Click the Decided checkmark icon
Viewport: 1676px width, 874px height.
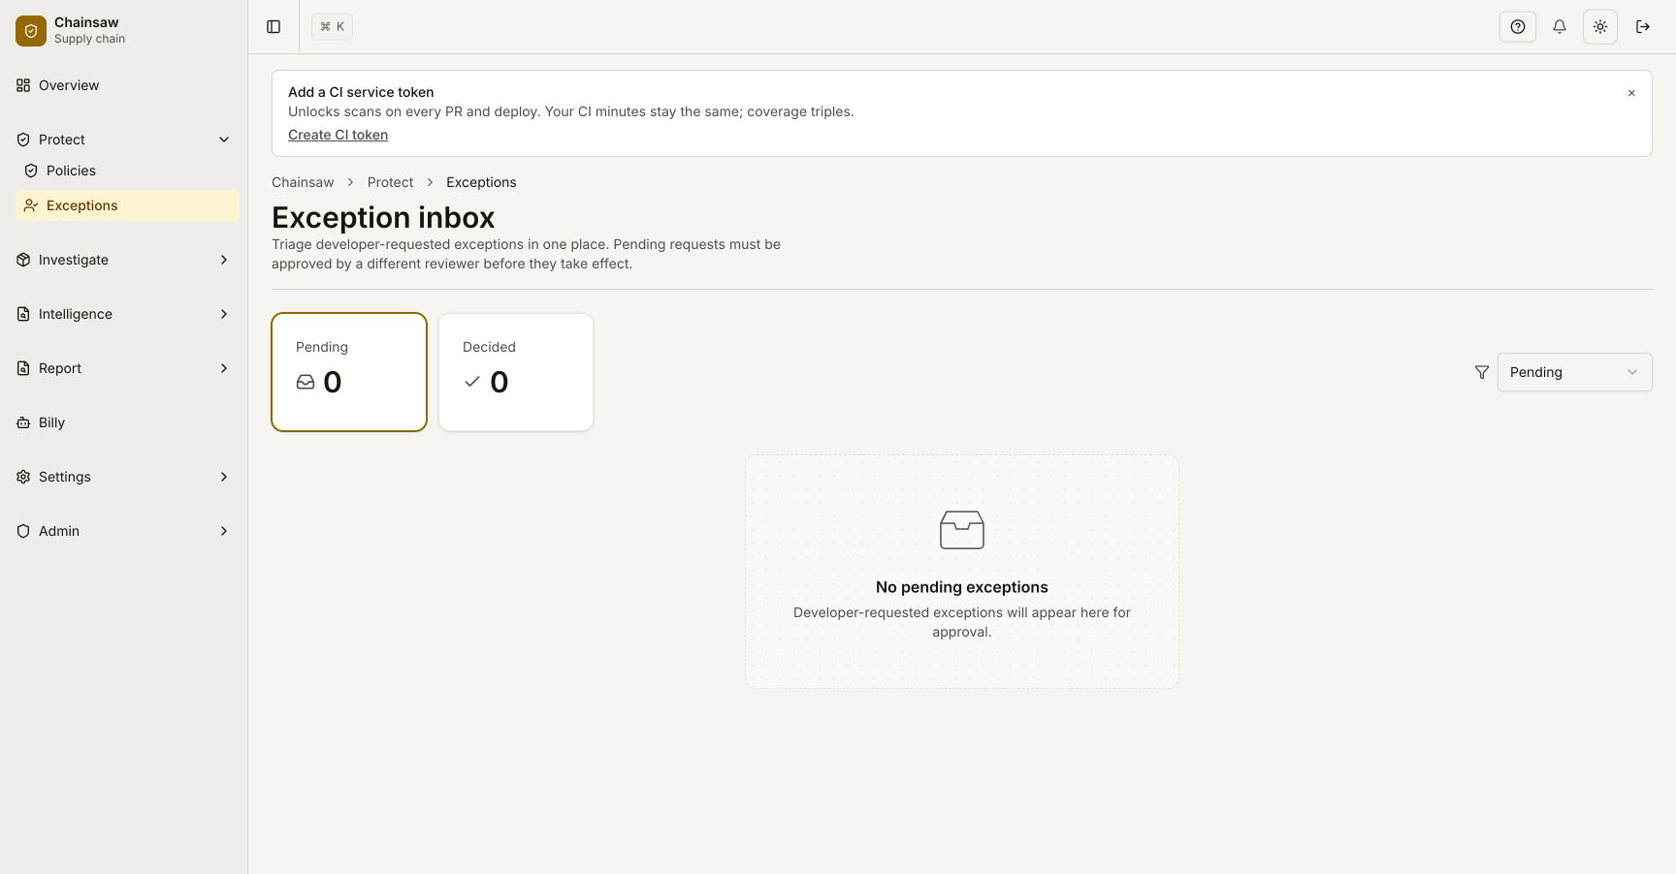472,382
